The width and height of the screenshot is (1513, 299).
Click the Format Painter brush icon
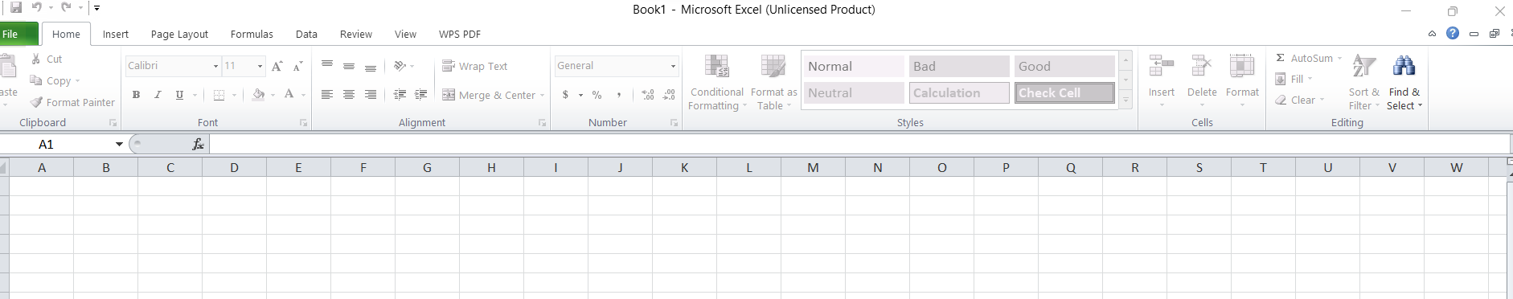point(36,102)
